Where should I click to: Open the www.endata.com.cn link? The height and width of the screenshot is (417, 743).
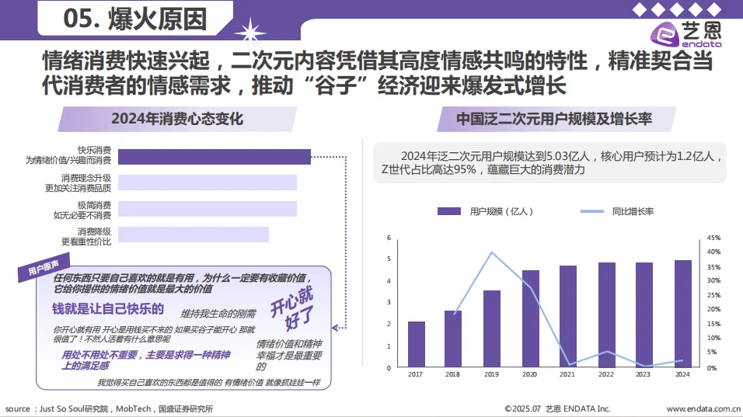coord(703,408)
